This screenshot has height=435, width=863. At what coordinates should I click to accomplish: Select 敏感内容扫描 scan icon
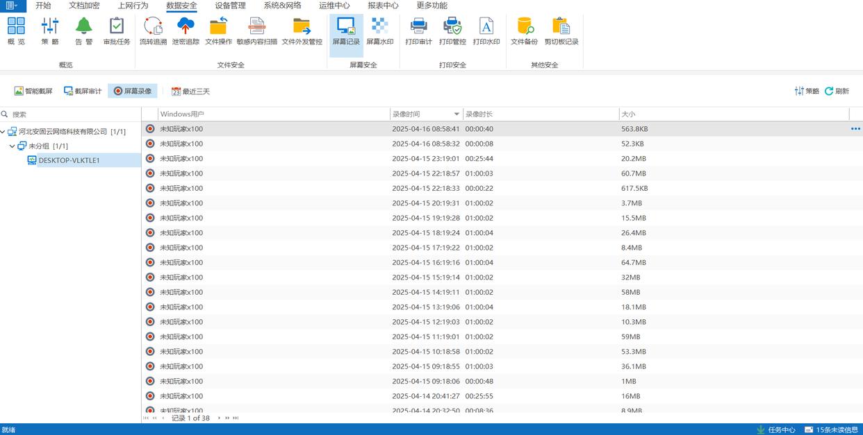[256, 31]
